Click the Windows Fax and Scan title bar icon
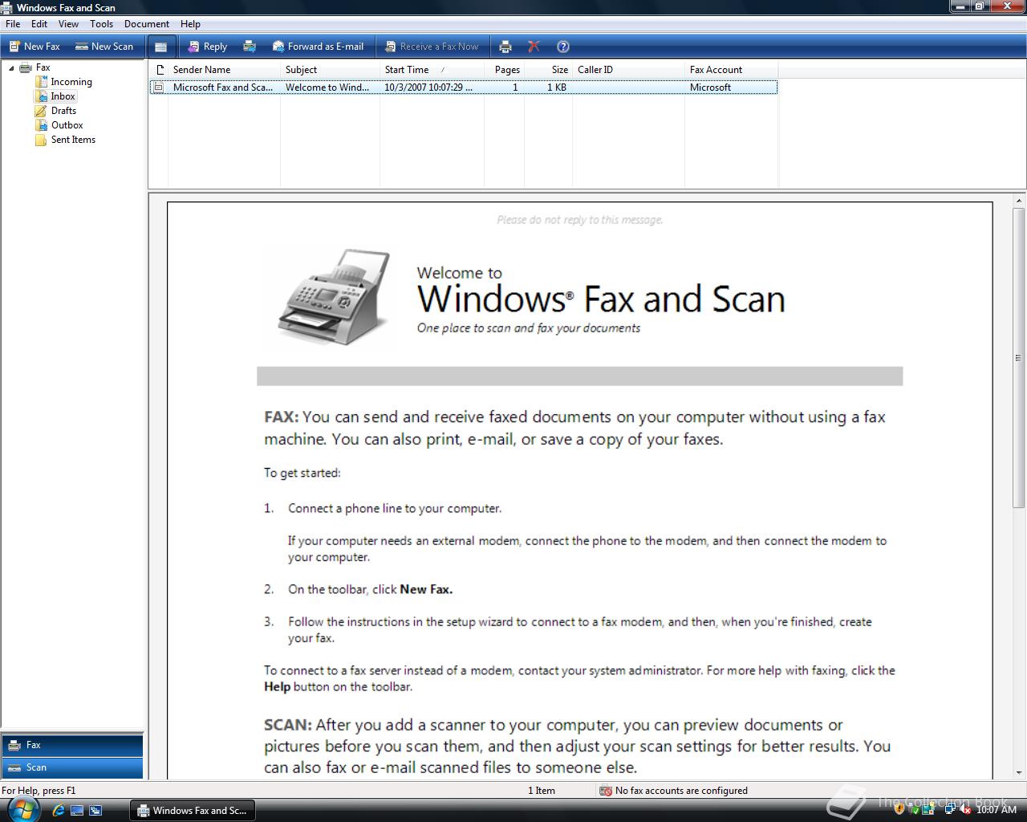The image size is (1027, 822). tap(7, 7)
